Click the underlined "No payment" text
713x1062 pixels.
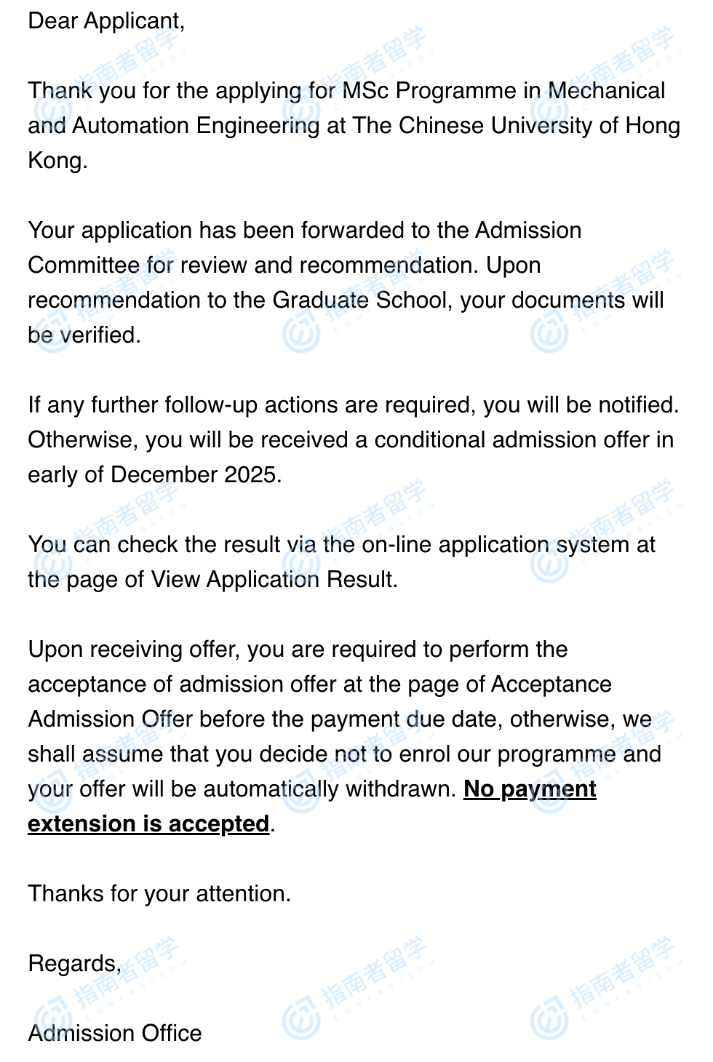click(530, 789)
